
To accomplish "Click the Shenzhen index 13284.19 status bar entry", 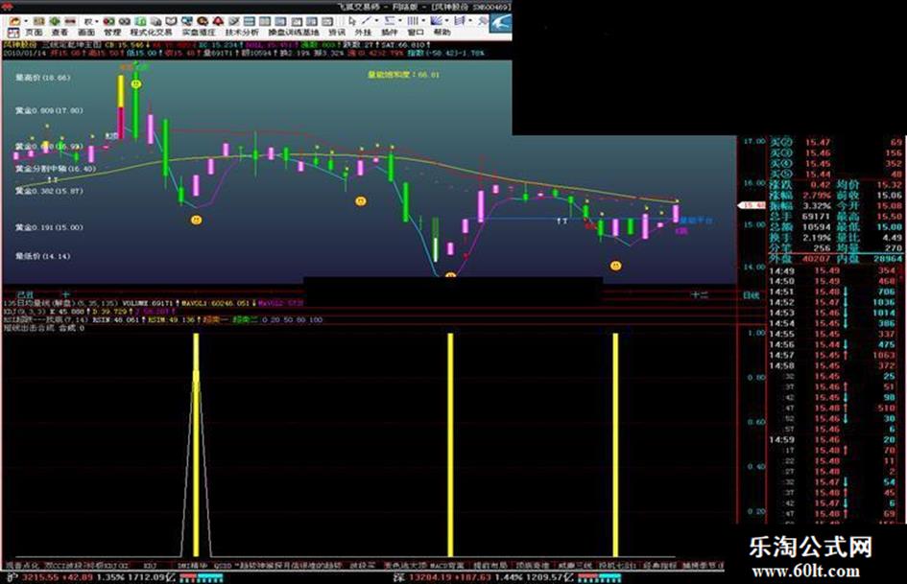I will [x=485, y=577].
